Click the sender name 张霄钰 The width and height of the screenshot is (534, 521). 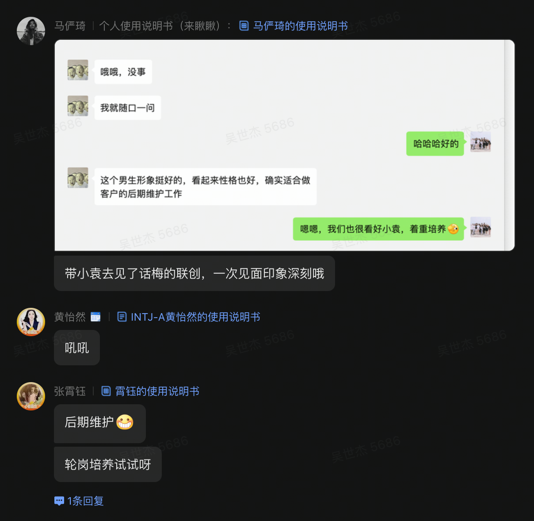pos(70,391)
